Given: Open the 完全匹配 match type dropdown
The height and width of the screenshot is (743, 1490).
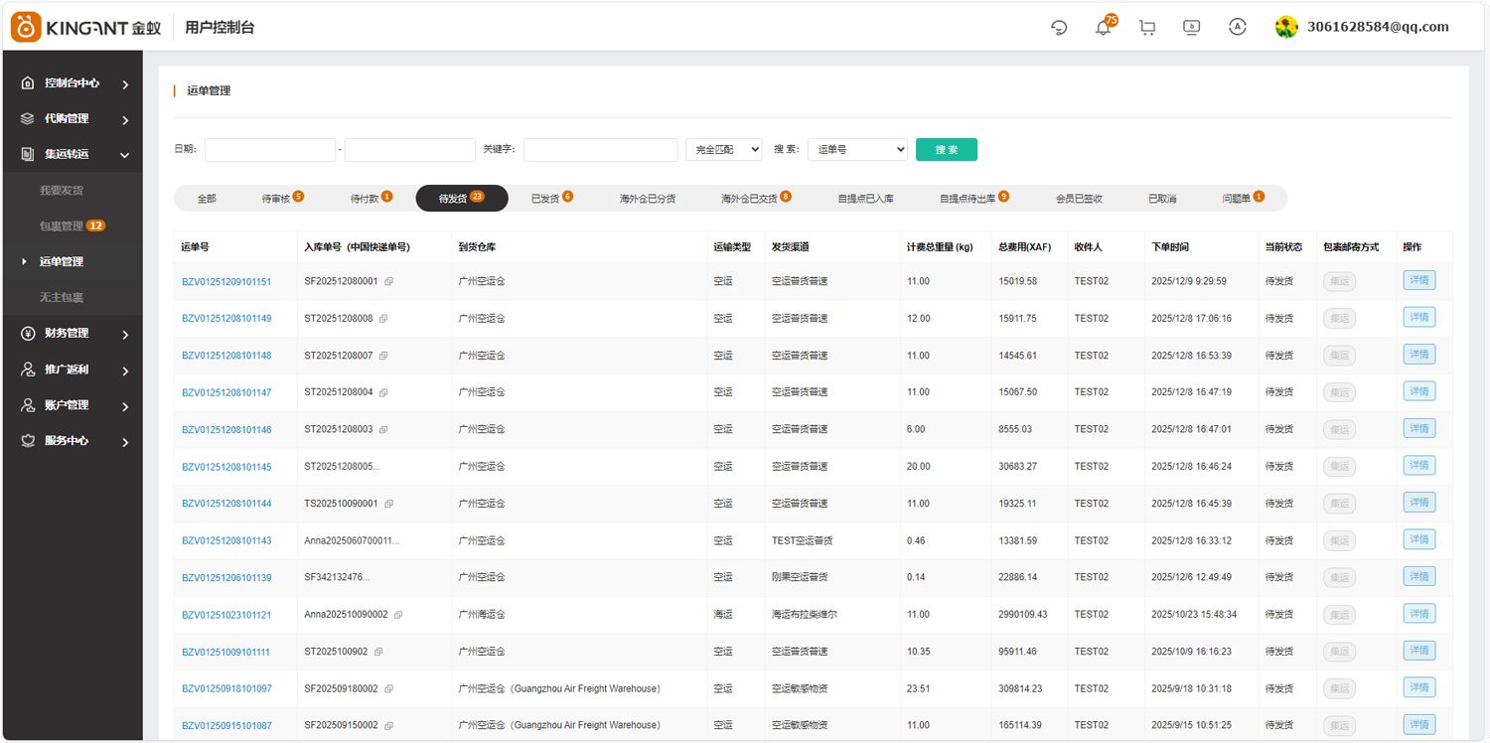Looking at the screenshot, I should coord(723,149).
